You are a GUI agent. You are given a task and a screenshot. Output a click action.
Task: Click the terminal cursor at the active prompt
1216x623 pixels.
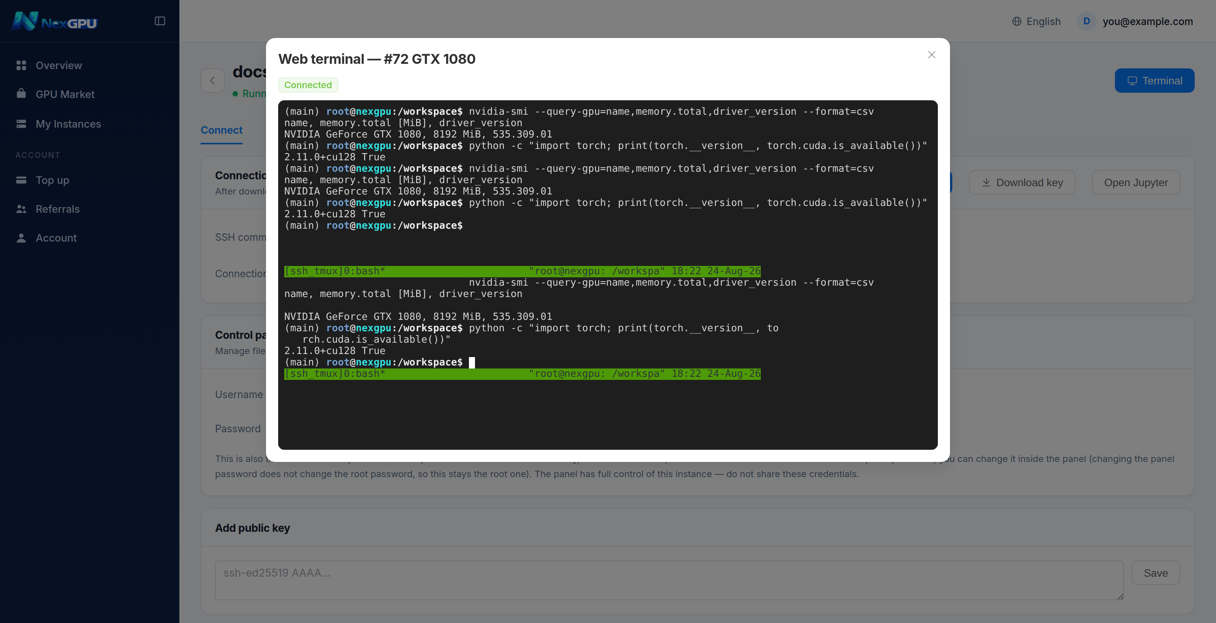pos(472,362)
